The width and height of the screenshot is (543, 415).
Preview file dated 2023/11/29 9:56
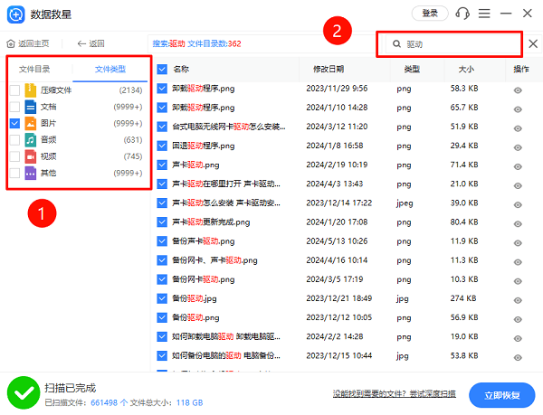pyautogui.click(x=518, y=90)
